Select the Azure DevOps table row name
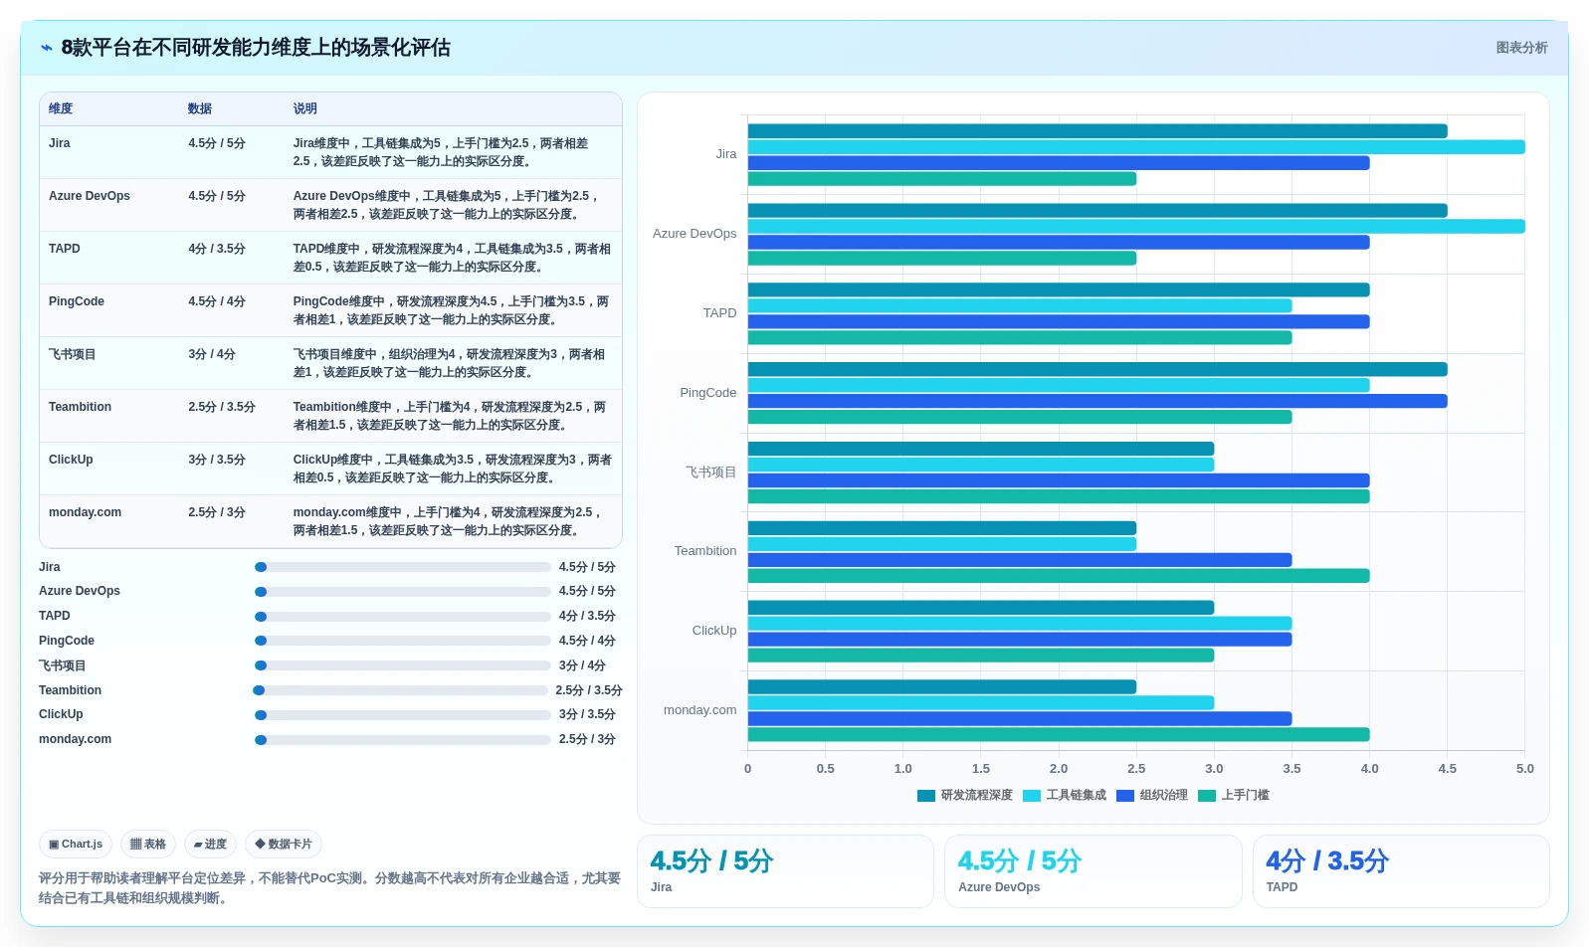The height and width of the screenshot is (947, 1589). pos(90,196)
